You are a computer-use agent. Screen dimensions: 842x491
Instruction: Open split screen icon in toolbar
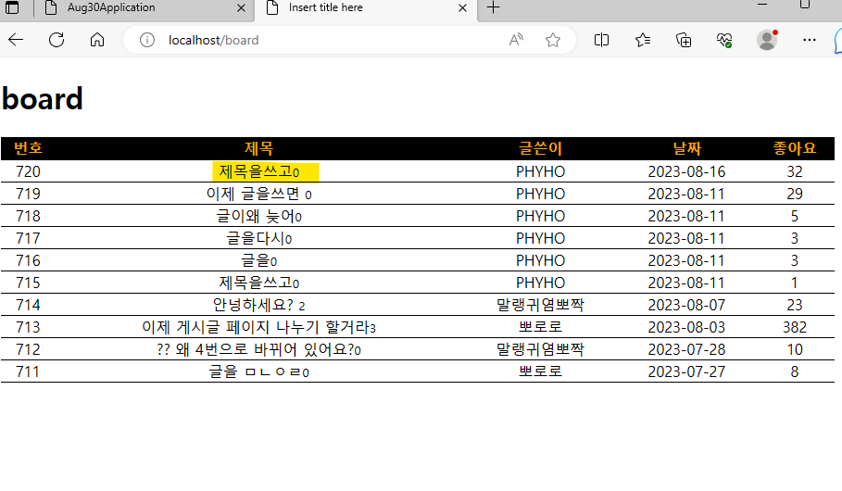601,40
